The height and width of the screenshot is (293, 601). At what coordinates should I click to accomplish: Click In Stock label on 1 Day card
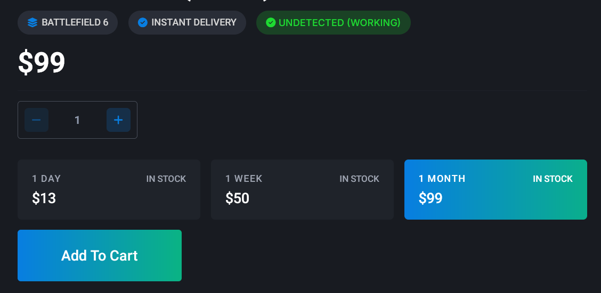(166, 179)
